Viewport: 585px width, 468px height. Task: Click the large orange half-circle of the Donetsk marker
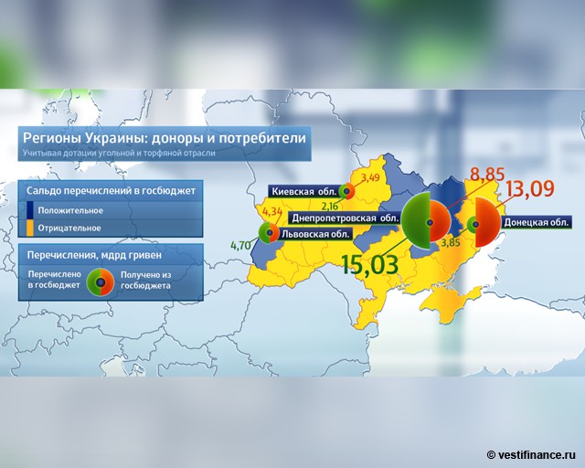(489, 223)
